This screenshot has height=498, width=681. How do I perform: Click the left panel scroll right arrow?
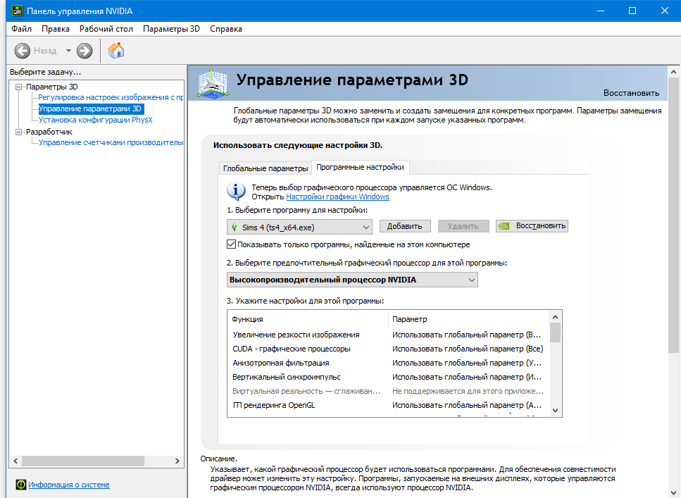click(177, 461)
